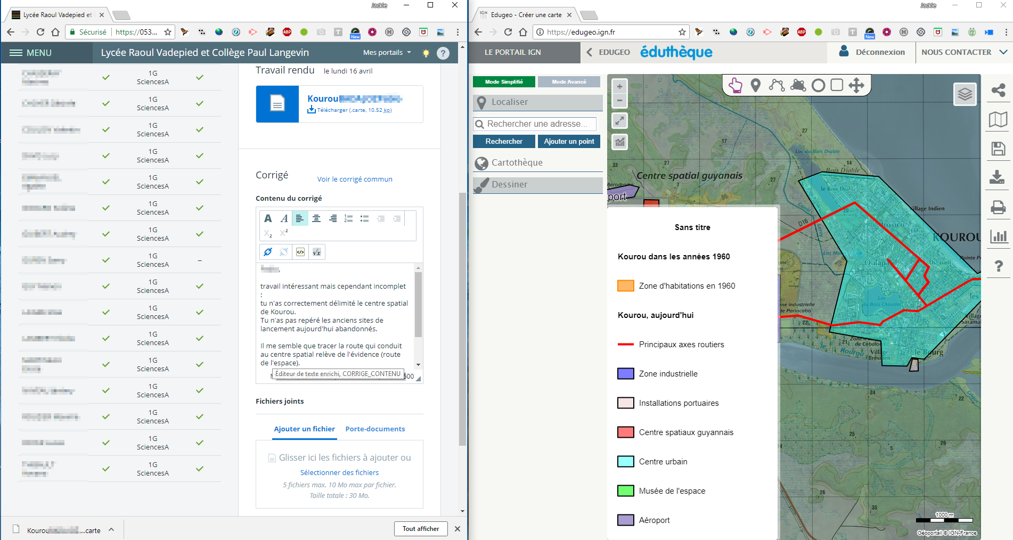Zoom in on the map
The height and width of the screenshot is (540, 1013).
coord(619,87)
